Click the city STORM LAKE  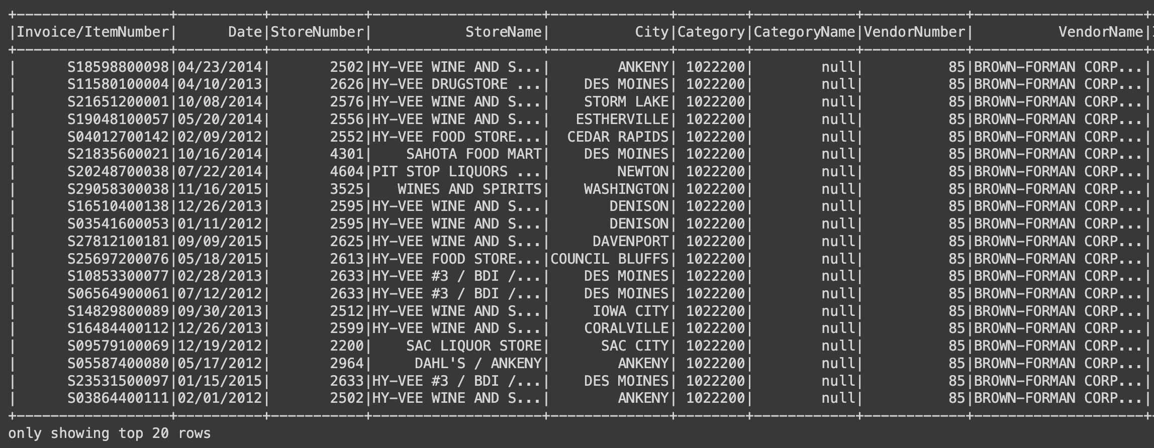626,102
